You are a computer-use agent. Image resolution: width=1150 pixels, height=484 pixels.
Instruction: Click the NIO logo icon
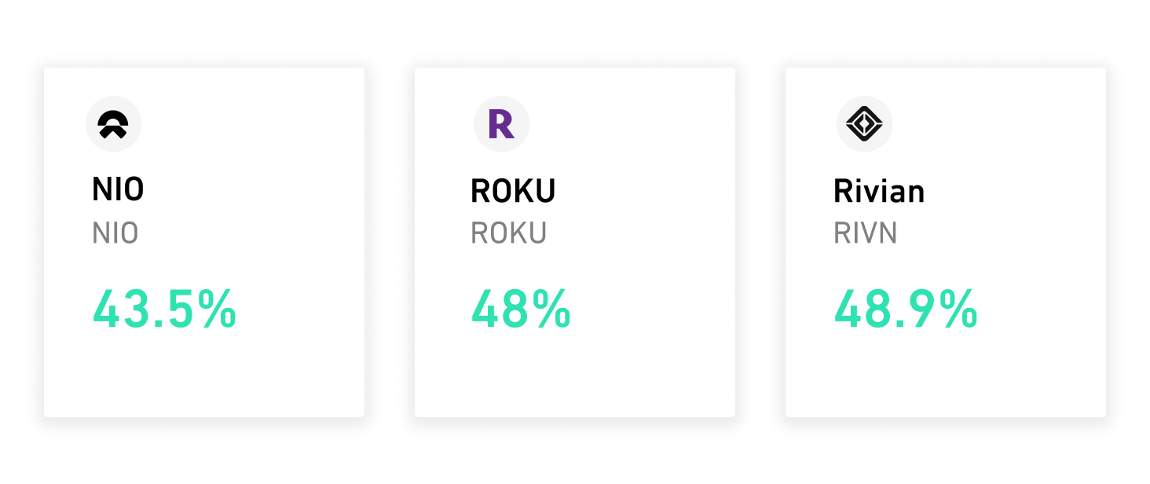pos(113,123)
